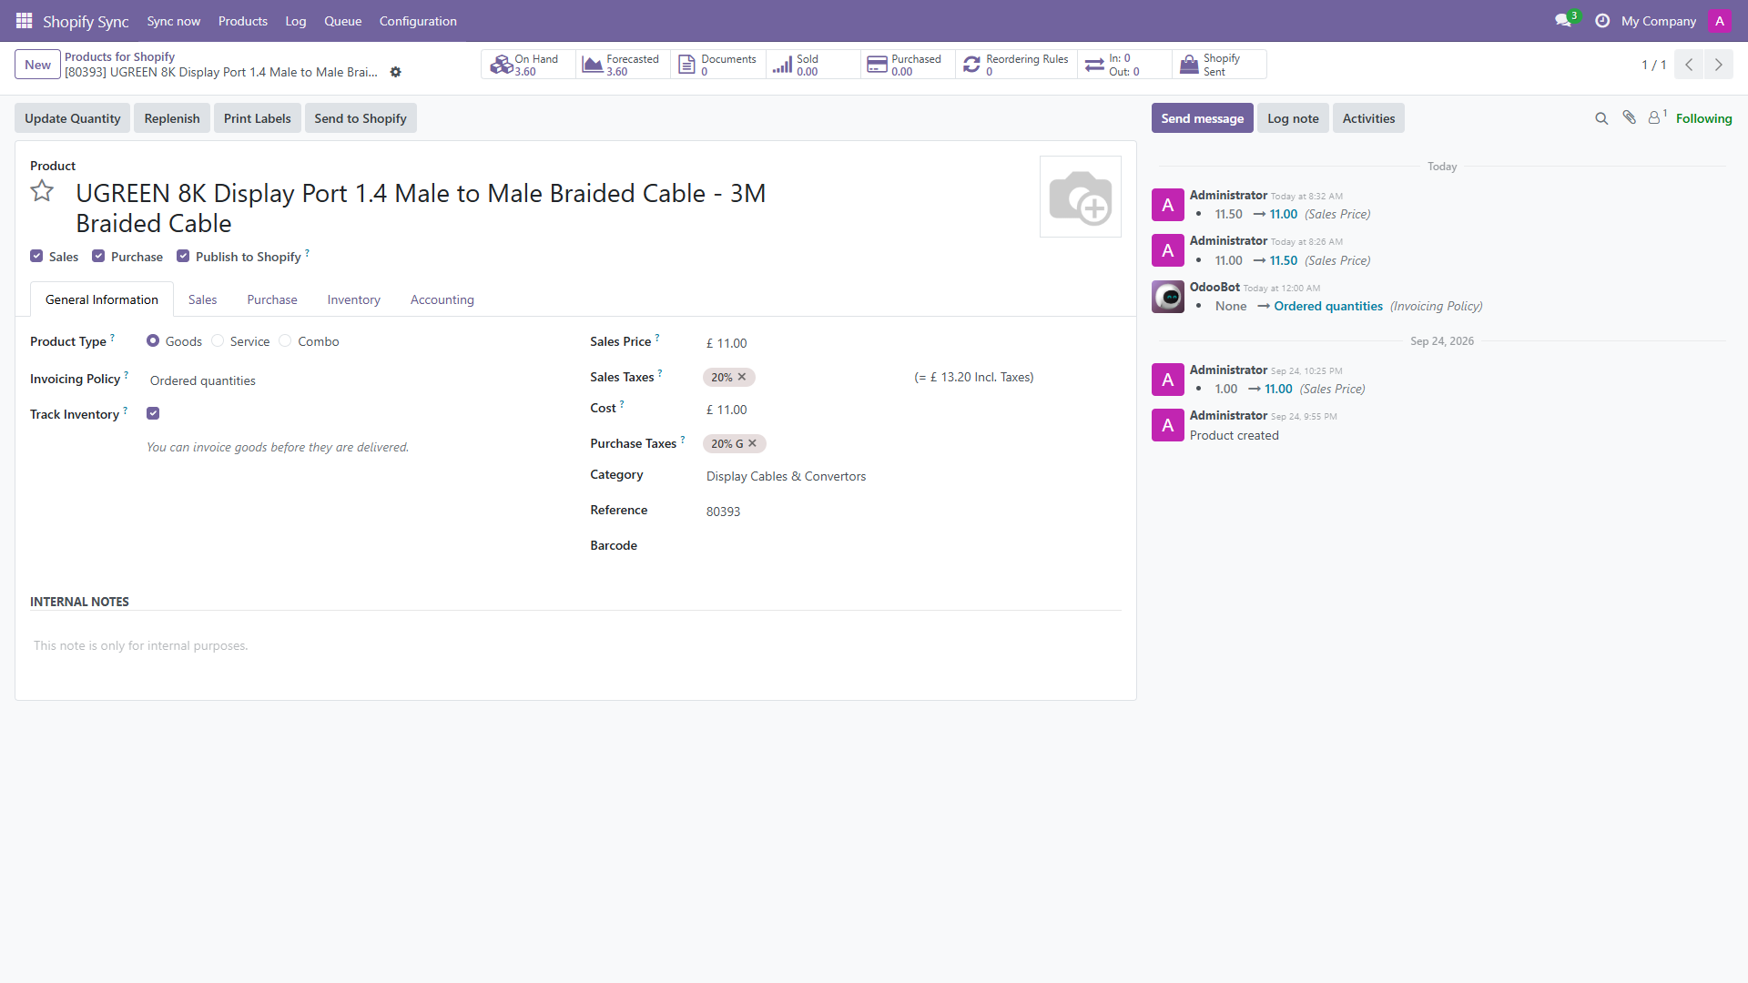1748x983 pixels.
Task: Click Log note button
Action: (x=1293, y=118)
